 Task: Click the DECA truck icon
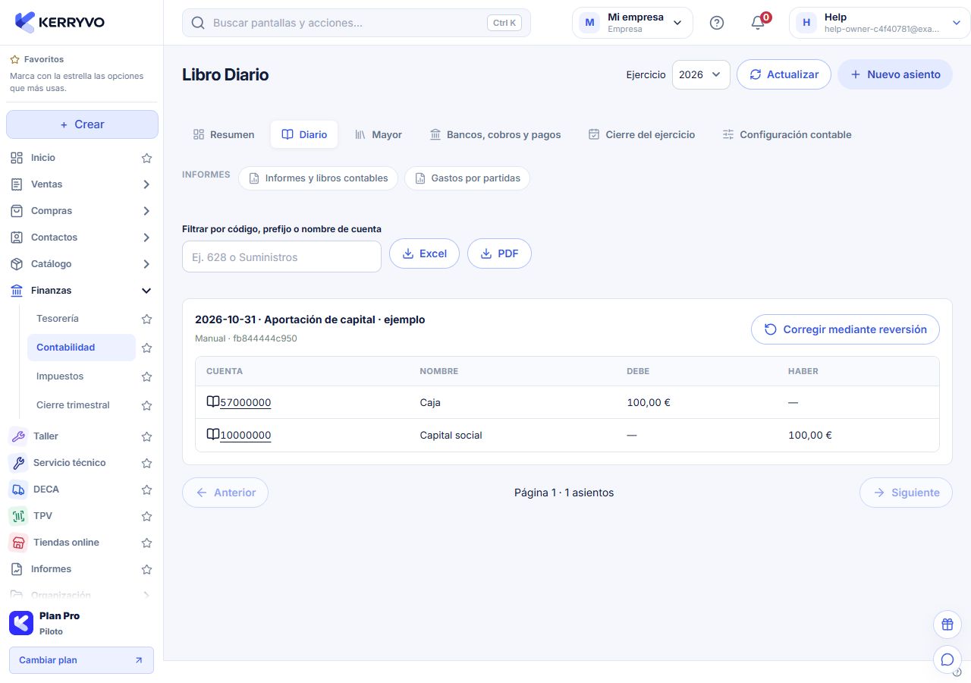tap(18, 489)
